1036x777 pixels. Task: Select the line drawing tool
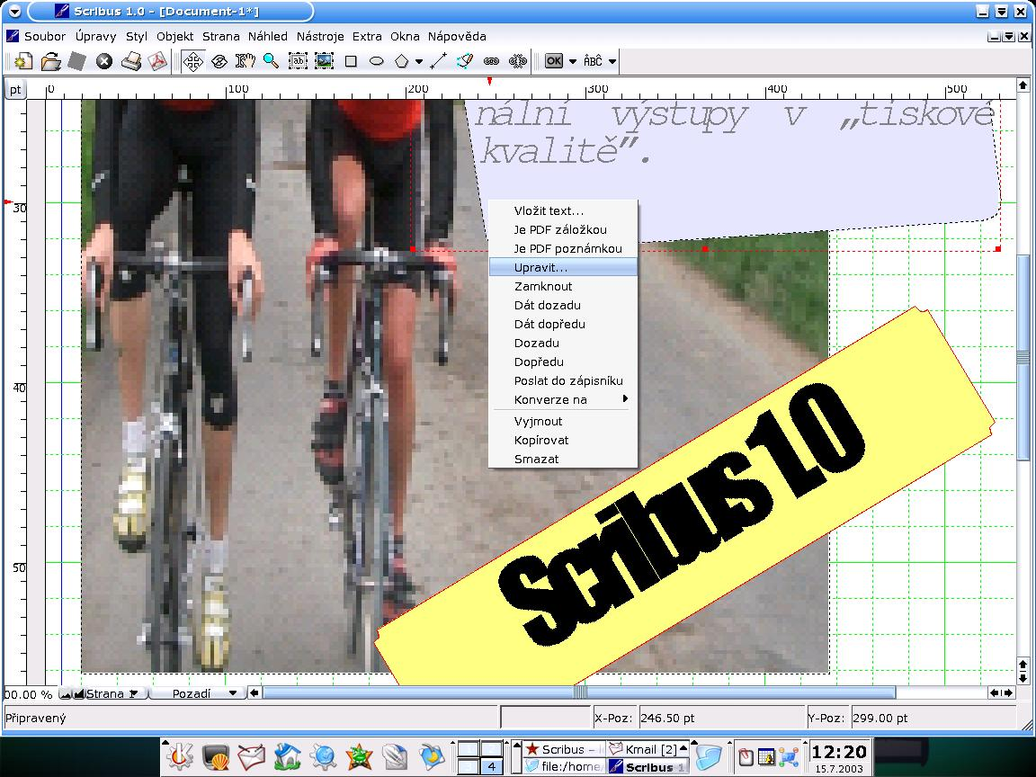coord(438,61)
